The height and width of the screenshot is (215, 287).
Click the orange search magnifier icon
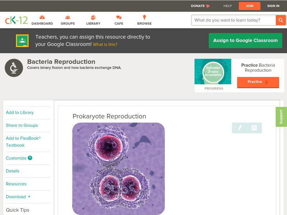281,20
